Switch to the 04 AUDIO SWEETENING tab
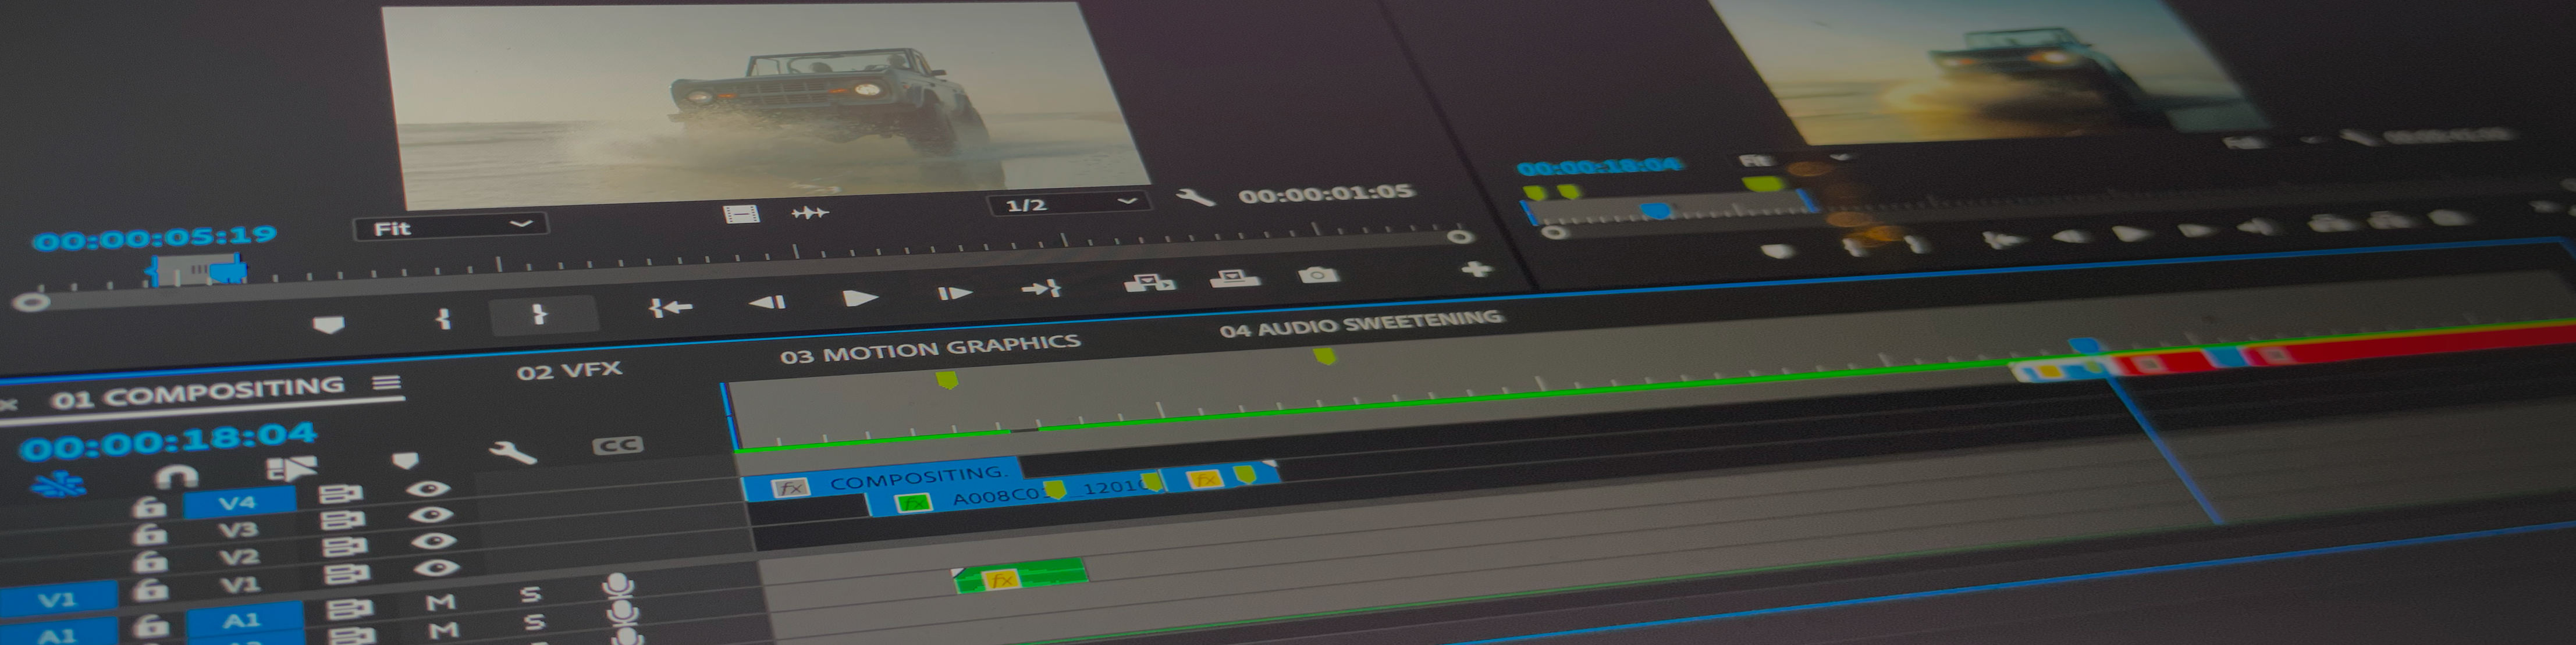The image size is (2576, 645). click(1360, 323)
